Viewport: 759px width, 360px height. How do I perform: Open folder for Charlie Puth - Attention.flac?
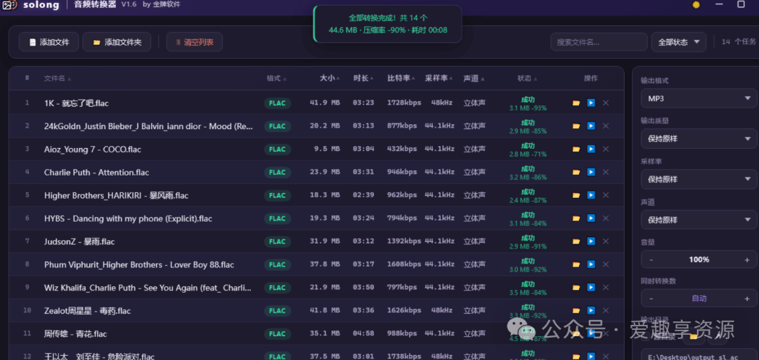point(576,172)
